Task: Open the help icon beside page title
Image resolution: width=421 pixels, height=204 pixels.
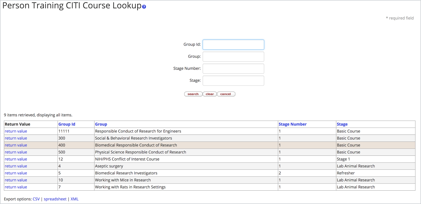Action: click(144, 7)
